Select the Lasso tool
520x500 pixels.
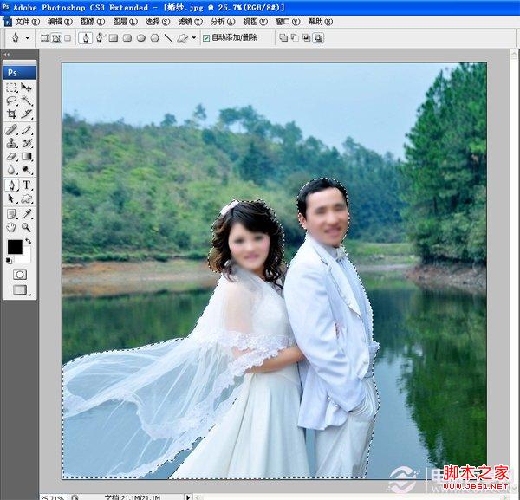[x=11, y=101]
